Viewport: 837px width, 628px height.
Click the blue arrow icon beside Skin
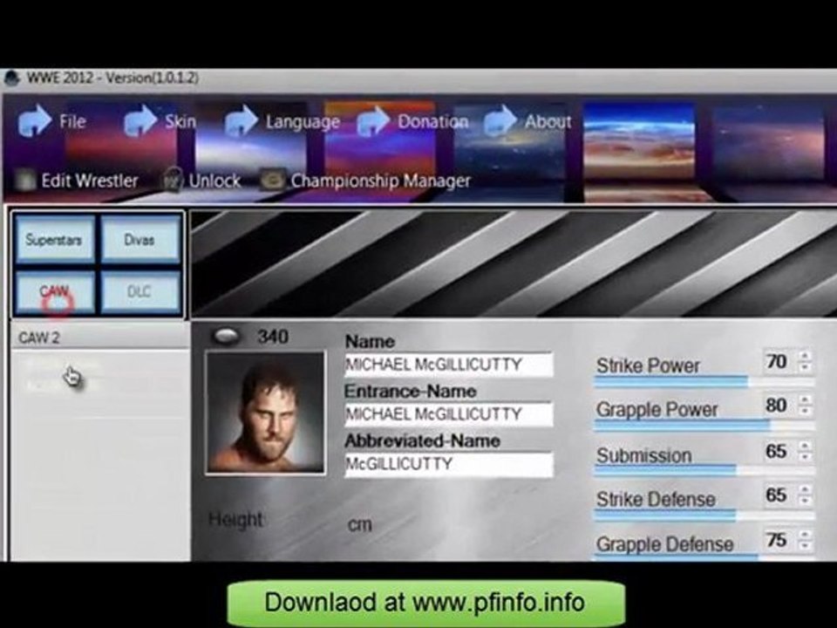(141, 120)
